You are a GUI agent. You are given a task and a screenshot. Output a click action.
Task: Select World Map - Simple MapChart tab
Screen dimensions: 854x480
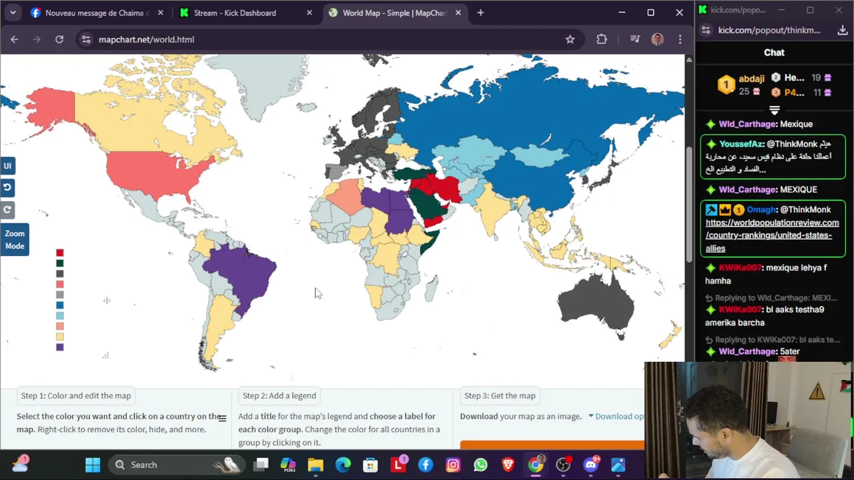[394, 13]
